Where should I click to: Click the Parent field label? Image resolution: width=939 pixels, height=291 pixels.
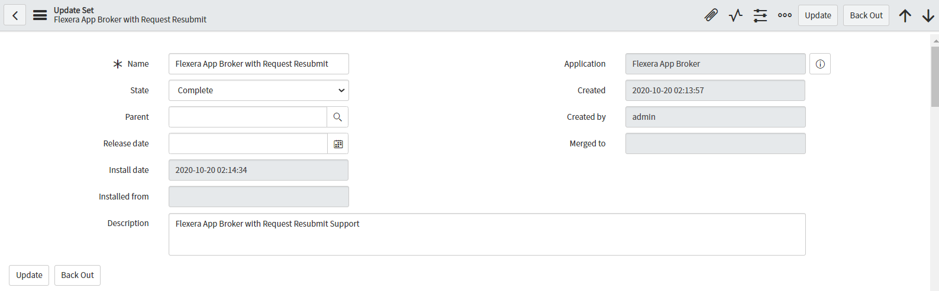137,117
